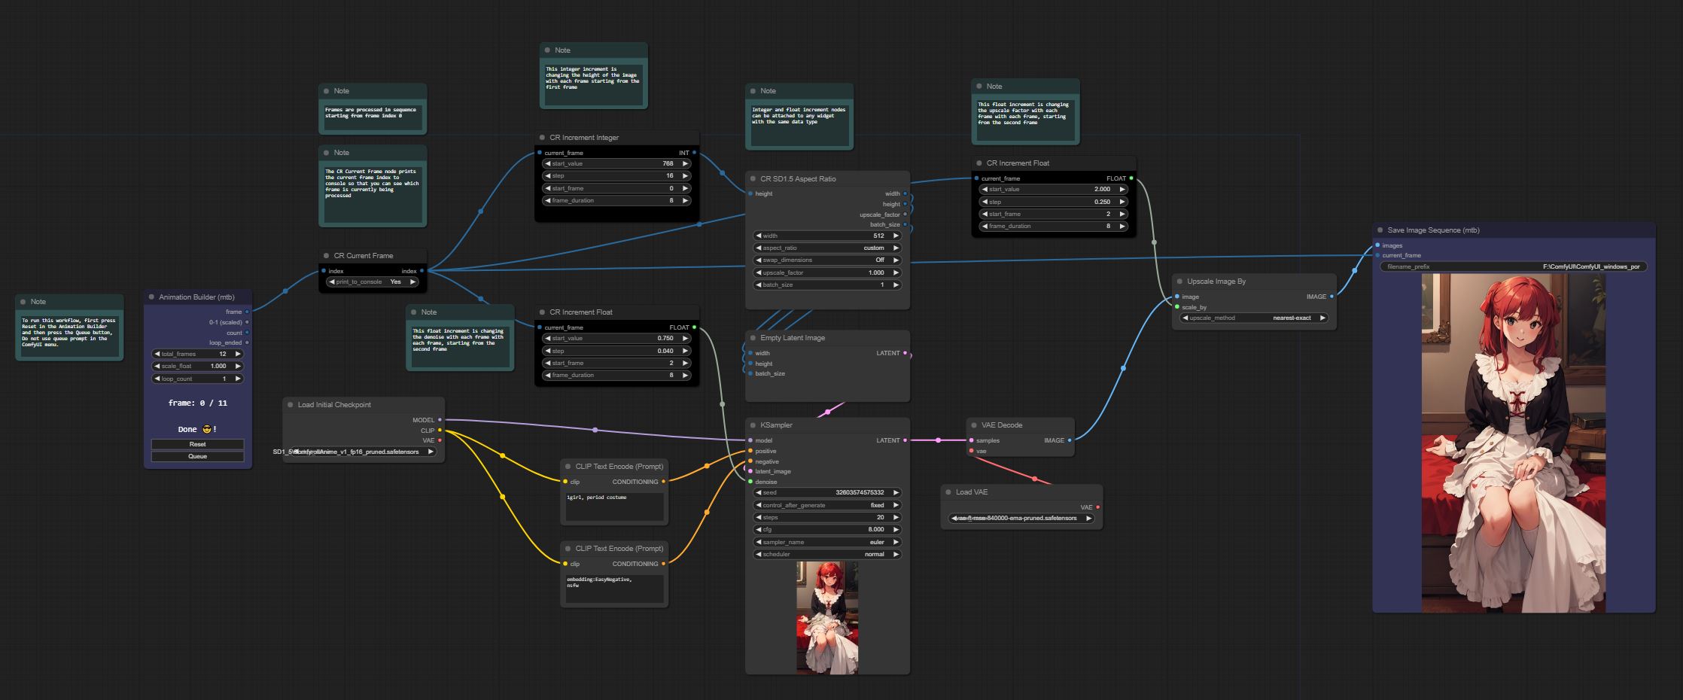Collapse the CLIP Text Encode node with period costume prompt

tap(568, 467)
